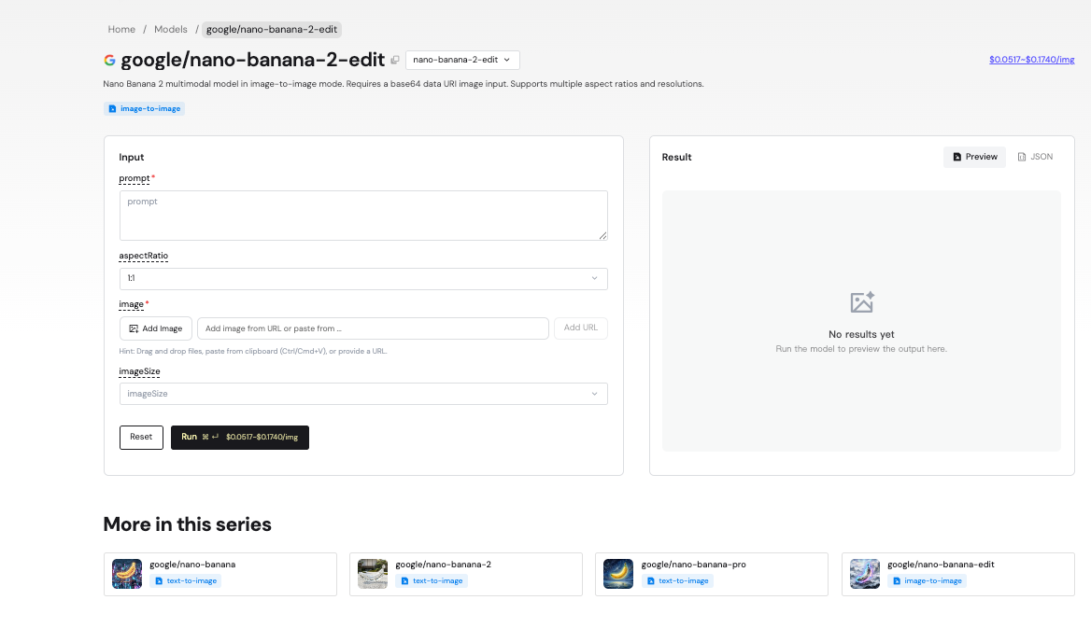Copy model name icon beside google/nano-banana-2-edit

394,61
